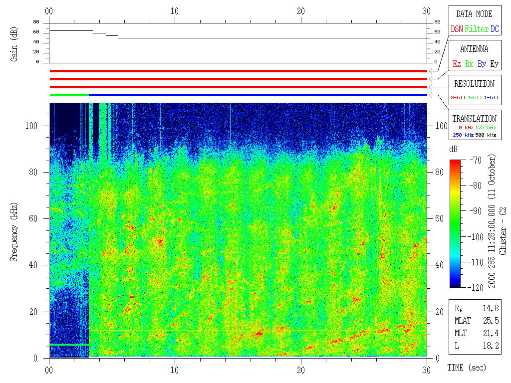Click the 500 kHz translation label

pyautogui.click(x=487, y=135)
